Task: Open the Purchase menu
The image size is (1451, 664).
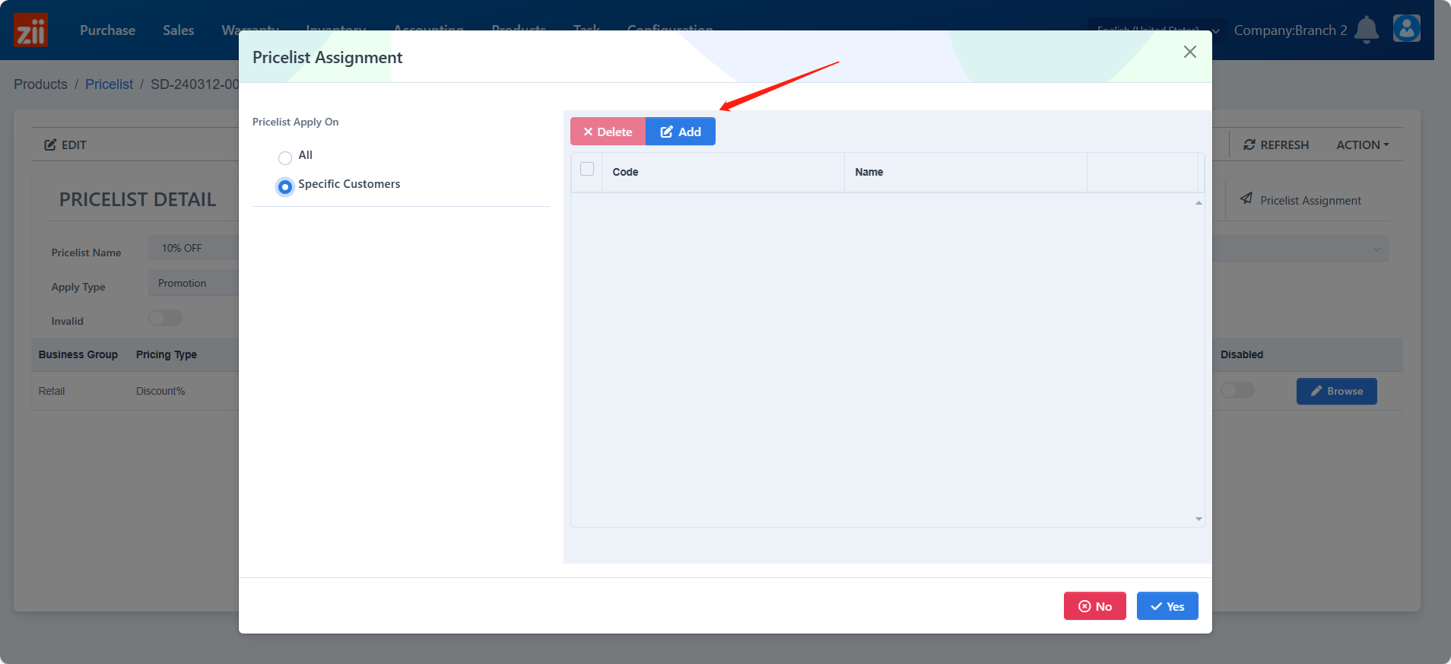Action: click(x=107, y=30)
